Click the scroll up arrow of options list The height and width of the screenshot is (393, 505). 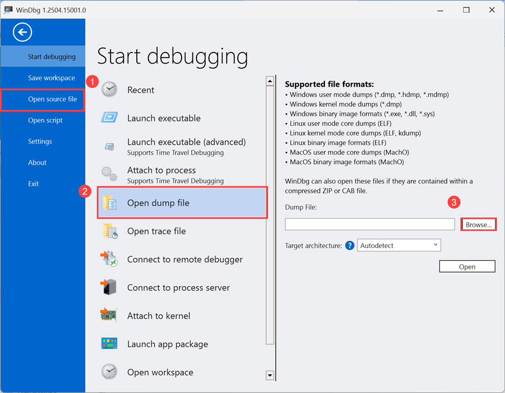click(270, 81)
